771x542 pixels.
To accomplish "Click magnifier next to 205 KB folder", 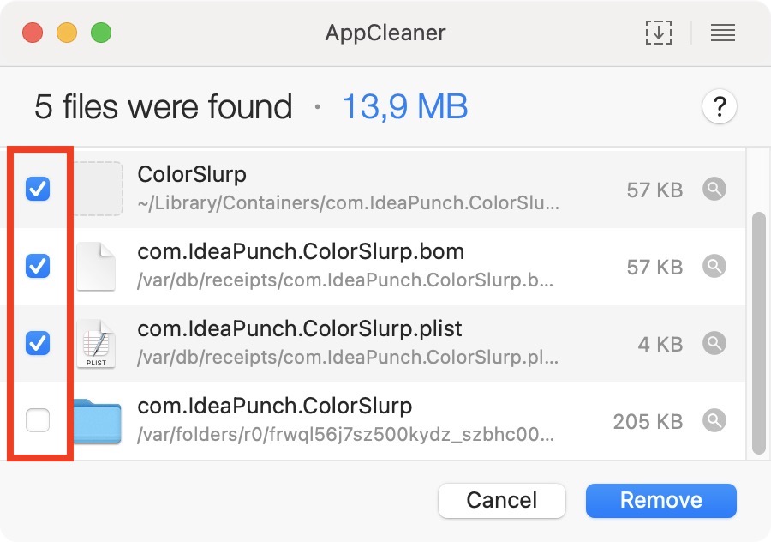I will (x=714, y=421).
